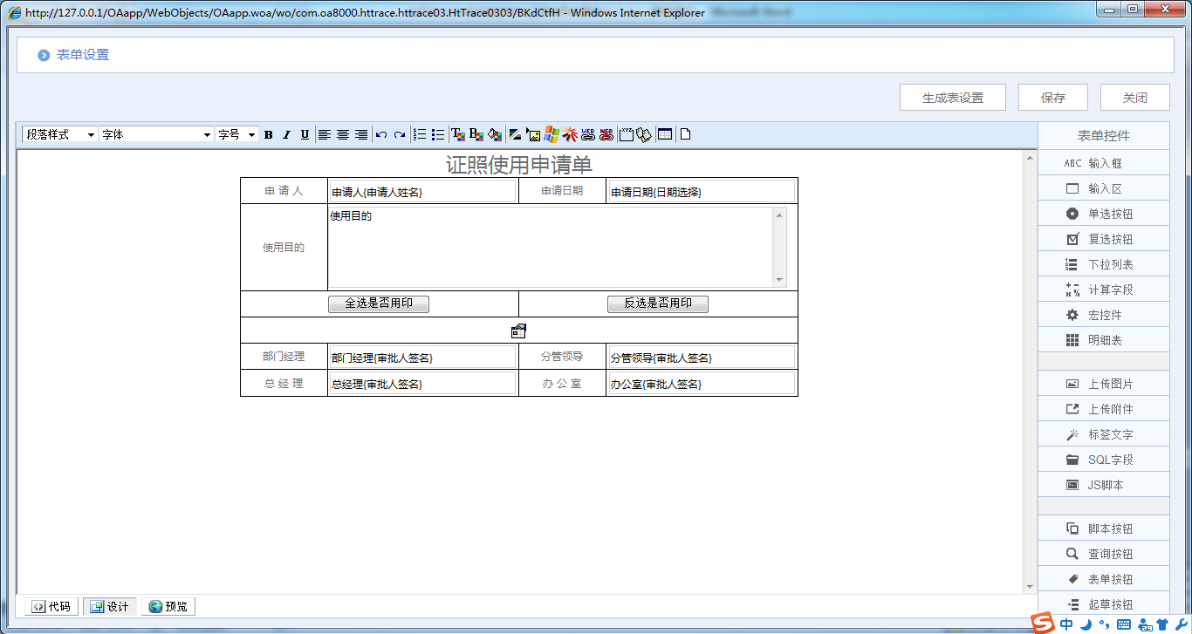Image resolution: width=1192 pixels, height=634 pixels.
Task: Toggle bold formatting
Action: click(268, 134)
